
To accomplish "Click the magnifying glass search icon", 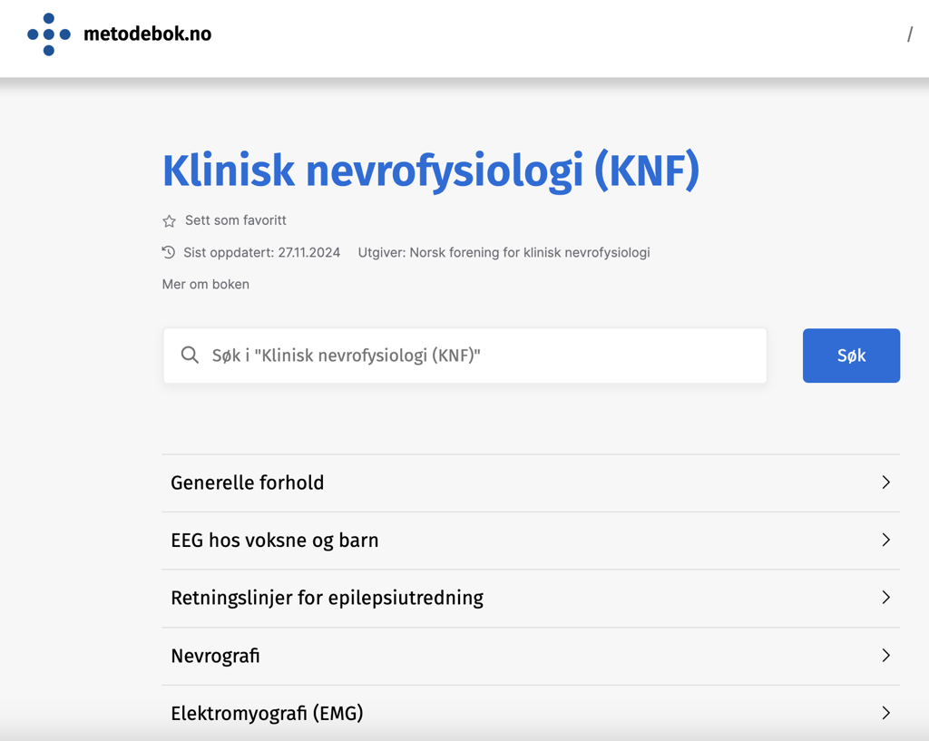I will [x=190, y=356].
